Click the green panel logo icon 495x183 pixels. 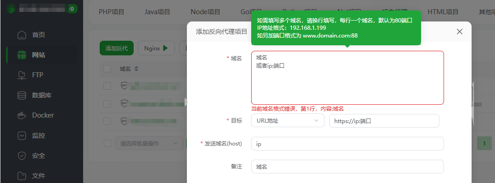(x=11, y=9)
